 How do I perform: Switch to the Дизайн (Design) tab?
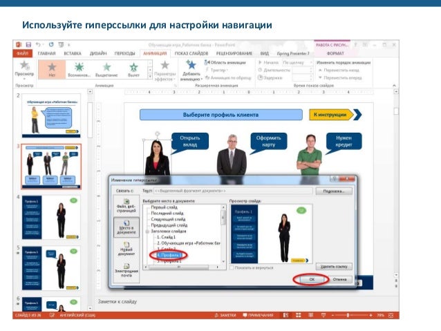[98, 53]
